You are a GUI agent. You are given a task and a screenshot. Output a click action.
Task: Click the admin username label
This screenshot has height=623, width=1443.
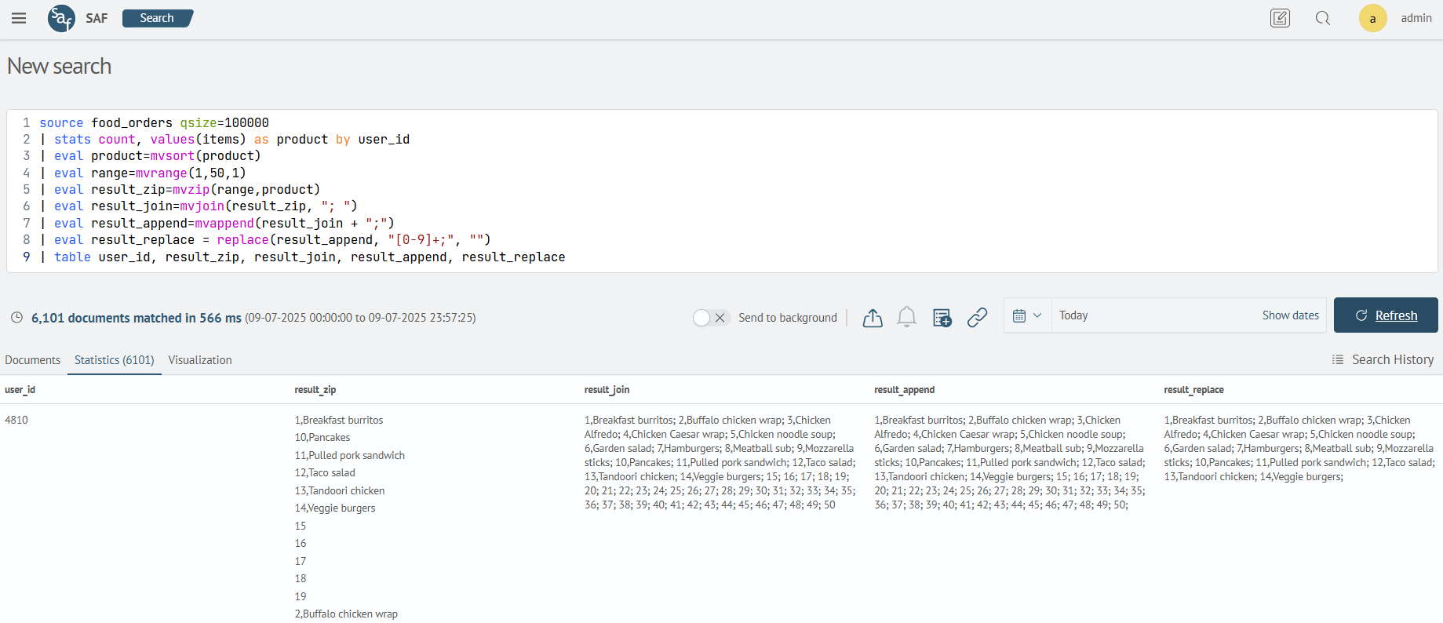click(x=1416, y=18)
